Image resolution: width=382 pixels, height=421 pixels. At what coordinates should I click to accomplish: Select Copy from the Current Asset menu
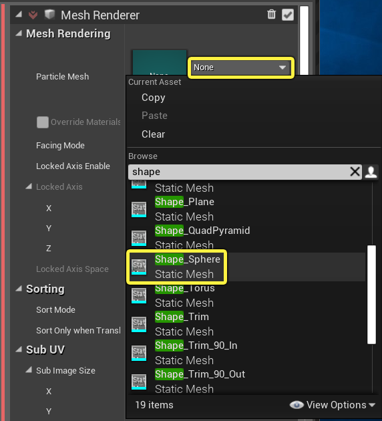(153, 98)
